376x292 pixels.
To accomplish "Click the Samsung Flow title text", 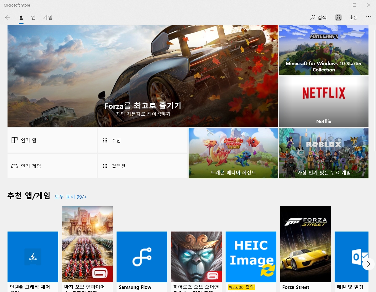I will click(x=135, y=287).
